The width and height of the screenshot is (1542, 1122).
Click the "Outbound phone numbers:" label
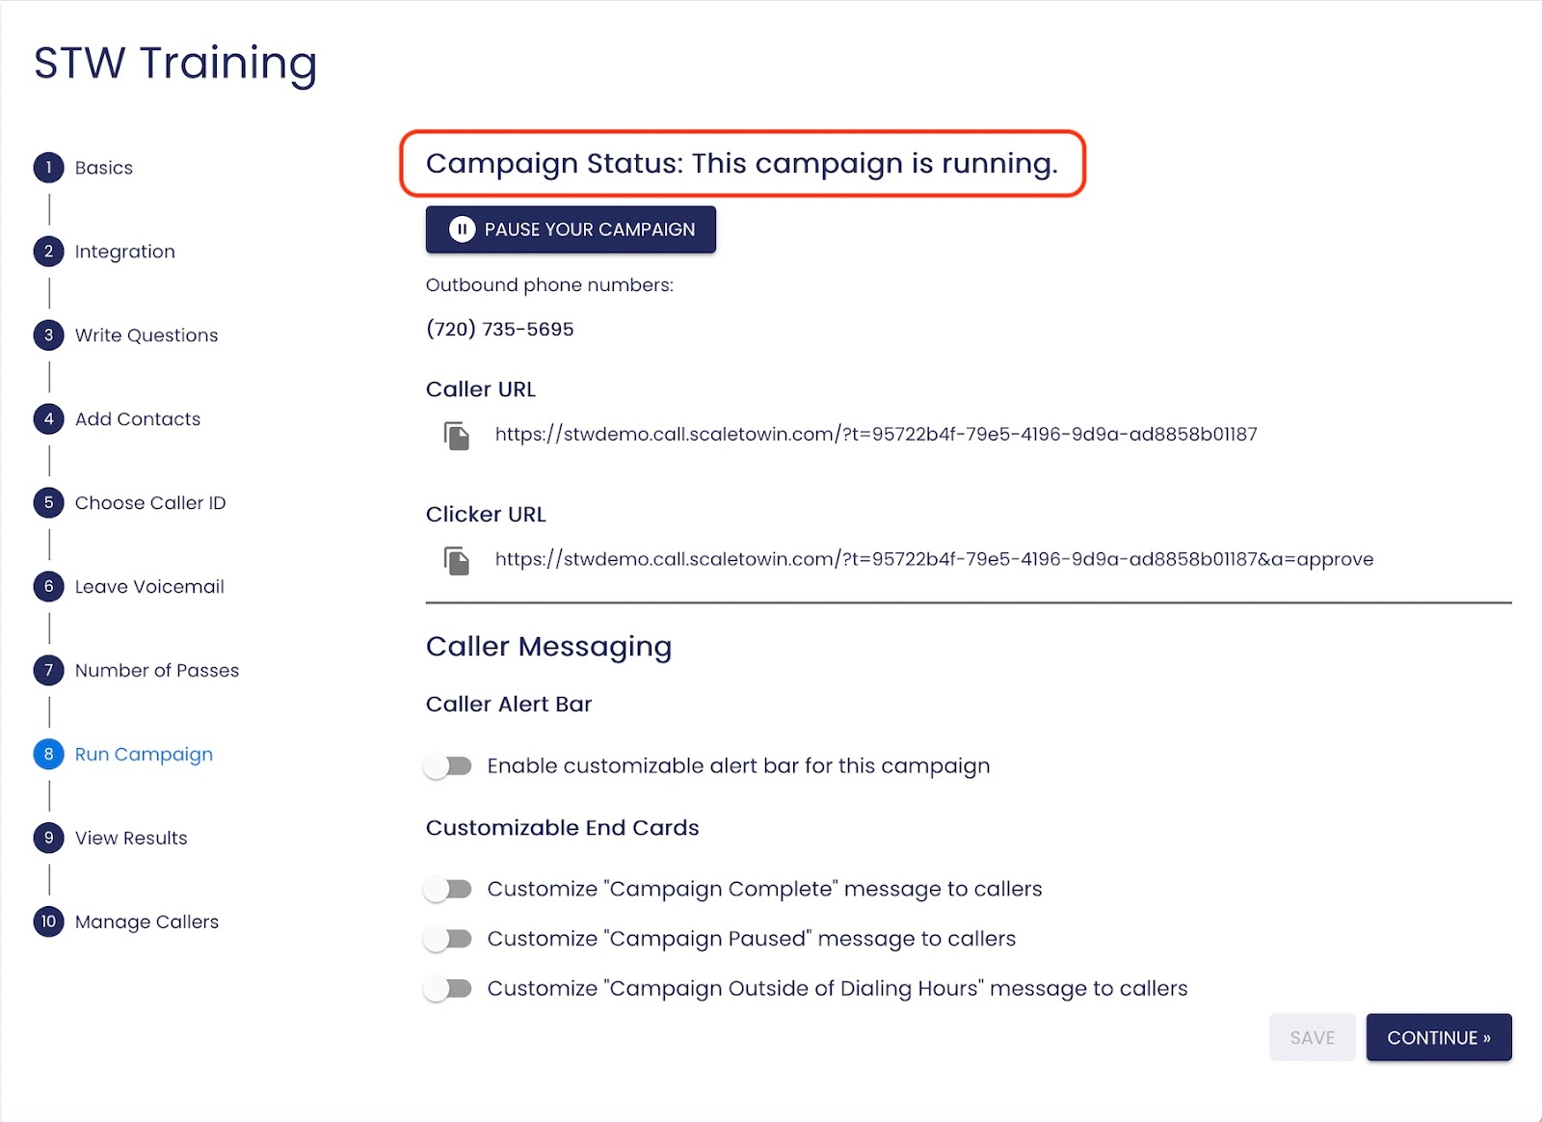pyautogui.click(x=549, y=285)
